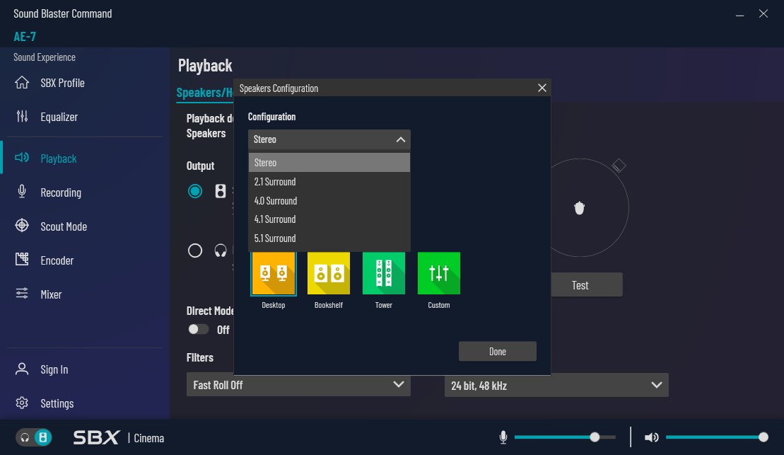Switch to the Speakers/Headphones tab
Viewport: 784px width, 455px height.
click(x=204, y=93)
